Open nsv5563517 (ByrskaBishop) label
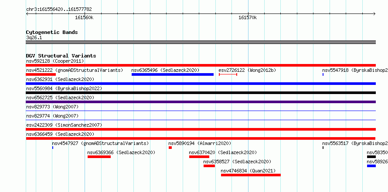 click(355, 143)
